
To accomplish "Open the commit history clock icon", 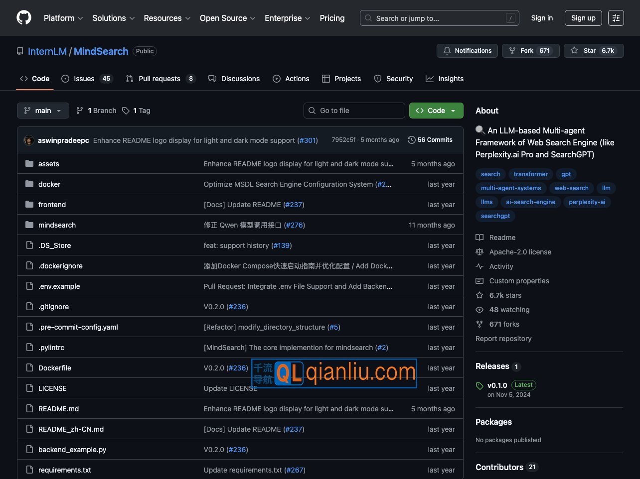I will point(411,140).
